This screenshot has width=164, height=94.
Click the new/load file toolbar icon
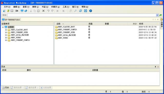click(x=4, y=11)
